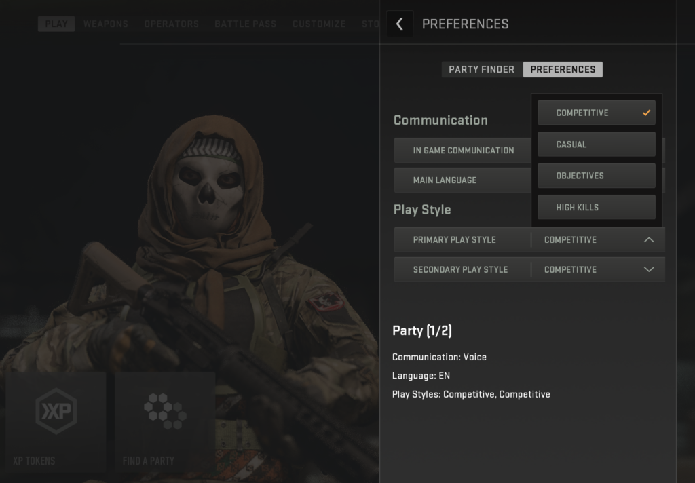695x483 pixels.
Task: Open the Operators section
Action: click(x=171, y=24)
